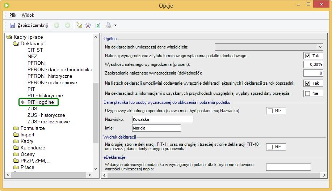
Task: Select PFRON tree item
Action: tap(36, 63)
